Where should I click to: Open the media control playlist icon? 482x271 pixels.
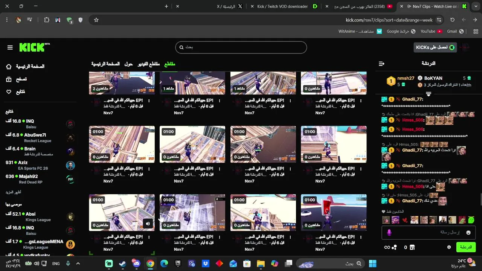(30, 20)
